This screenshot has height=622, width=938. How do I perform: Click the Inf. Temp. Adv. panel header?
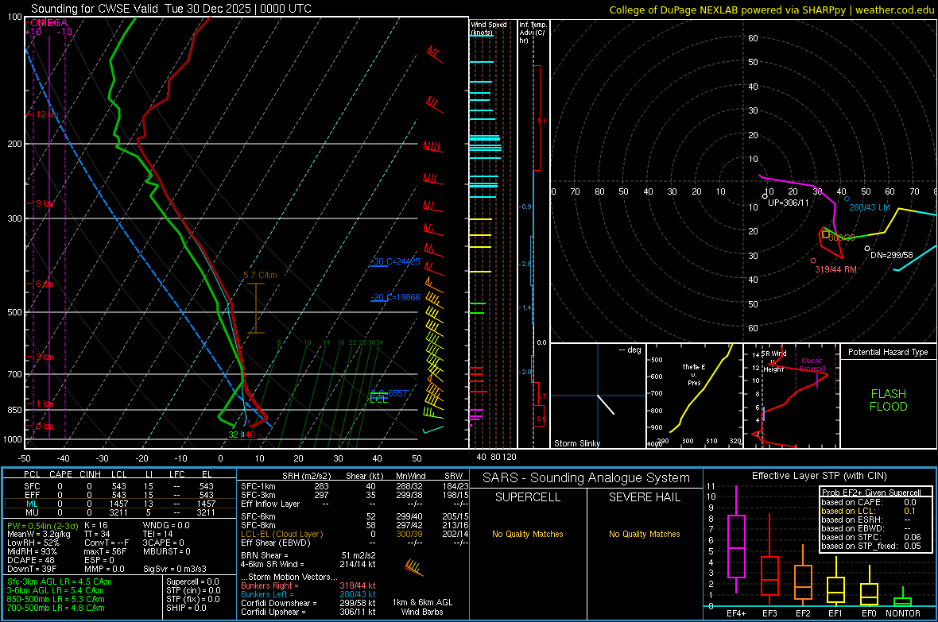click(x=533, y=33)
